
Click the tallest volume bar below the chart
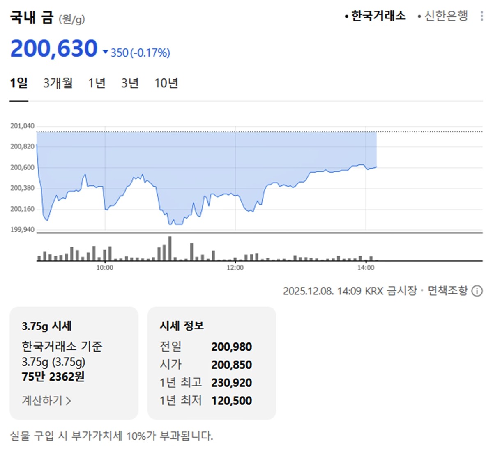[170, 248]
